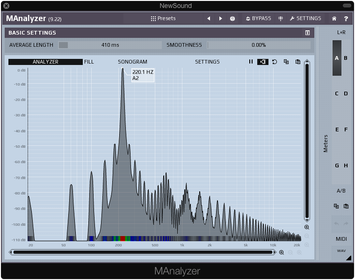The height and width of the screenshot is (280, 355).
Task: Click horizontal scrollbar left arrow
Action: [x=10, y=252]
